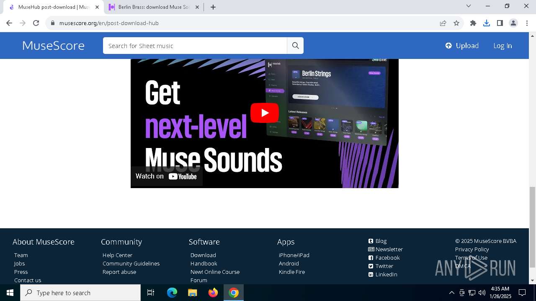Open the Blog link
536x301 pixels.
coord(377,241)
